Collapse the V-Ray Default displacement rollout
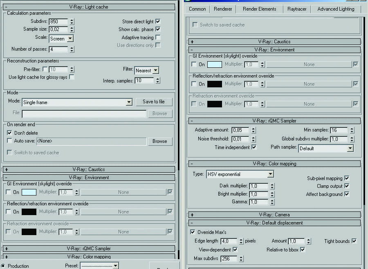 coord(274,223)
